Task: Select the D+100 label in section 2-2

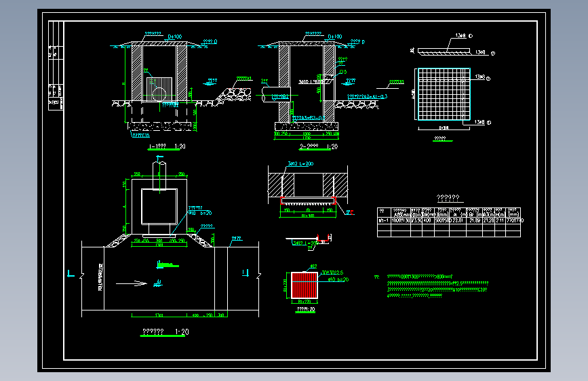Action: (x=335, y=37)
